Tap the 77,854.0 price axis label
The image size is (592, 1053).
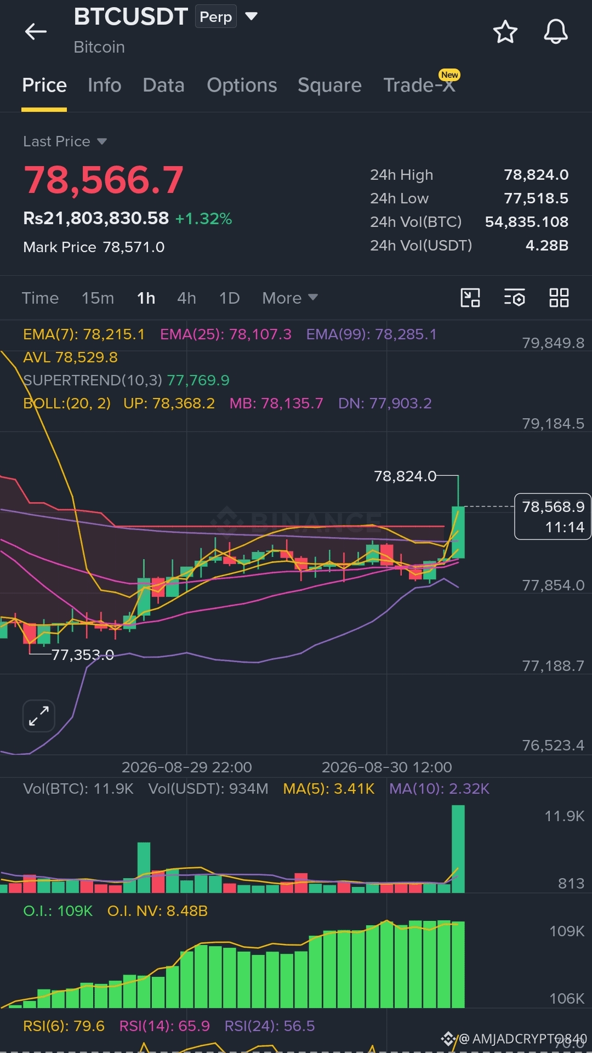(553, 585)
